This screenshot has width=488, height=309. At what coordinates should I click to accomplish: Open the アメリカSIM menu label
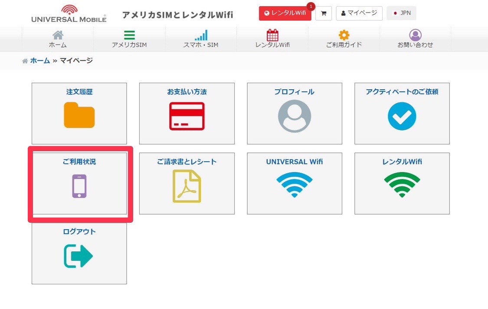click(x=129, y=45)
